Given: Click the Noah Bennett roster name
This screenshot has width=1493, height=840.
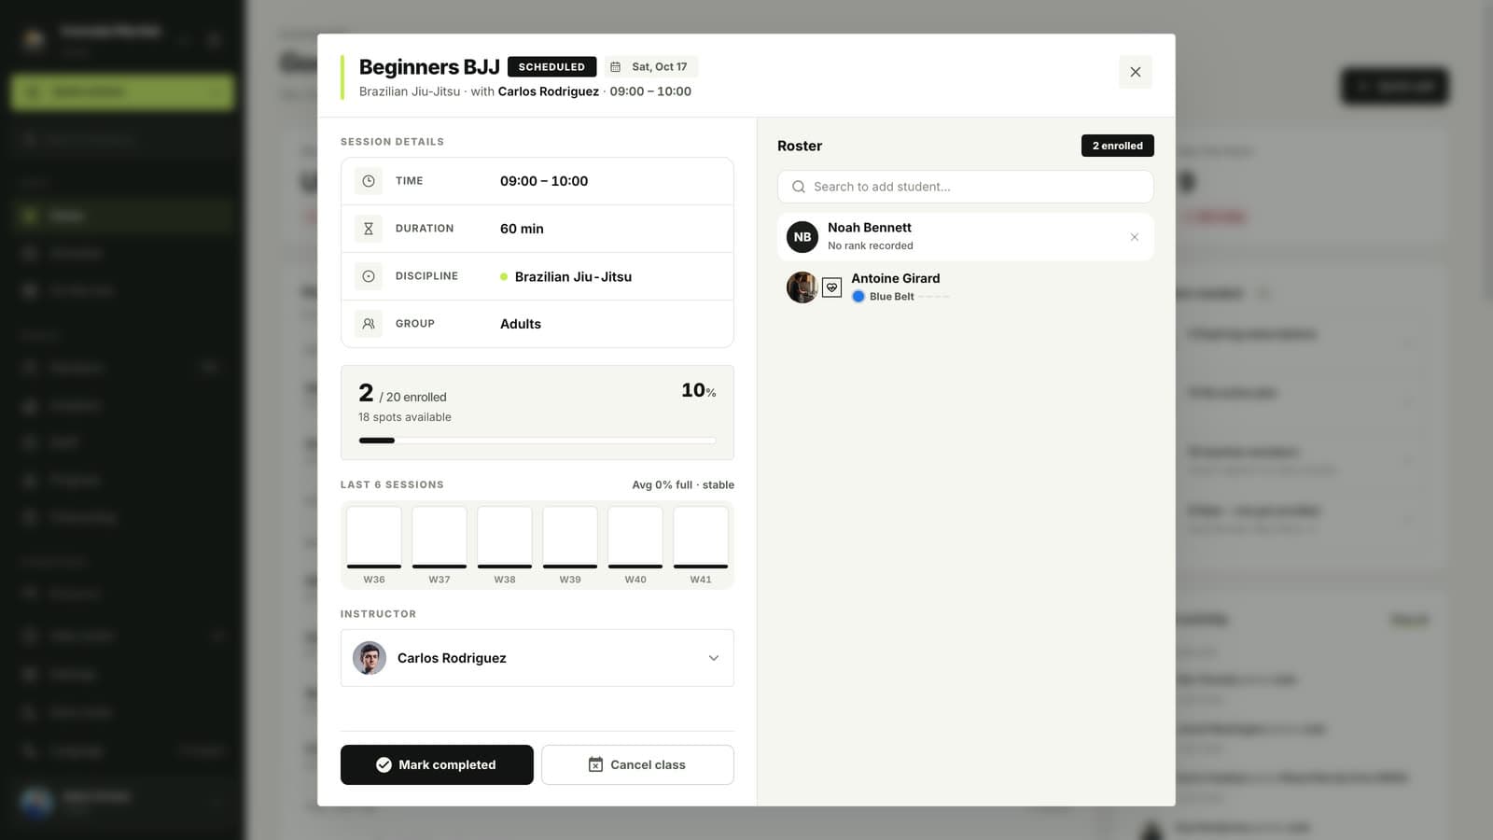Looking at the screenshot, I should coord(870,228).
